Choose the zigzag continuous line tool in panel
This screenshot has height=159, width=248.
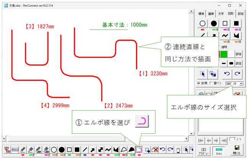tap(225, 36)
